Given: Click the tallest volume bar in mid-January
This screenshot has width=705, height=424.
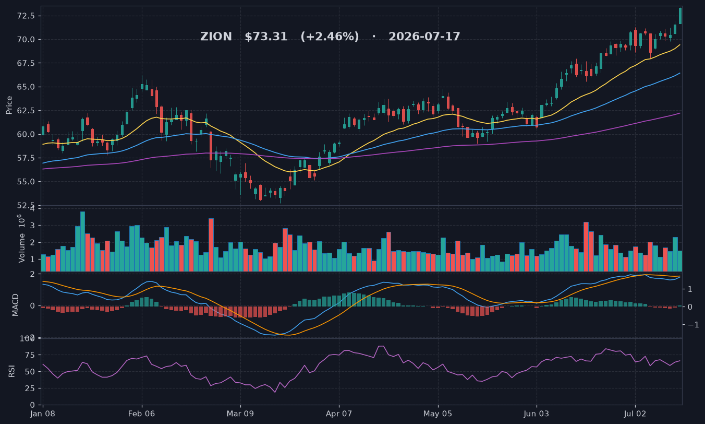Looking at the screenshot, I should (x=82, y=241).
